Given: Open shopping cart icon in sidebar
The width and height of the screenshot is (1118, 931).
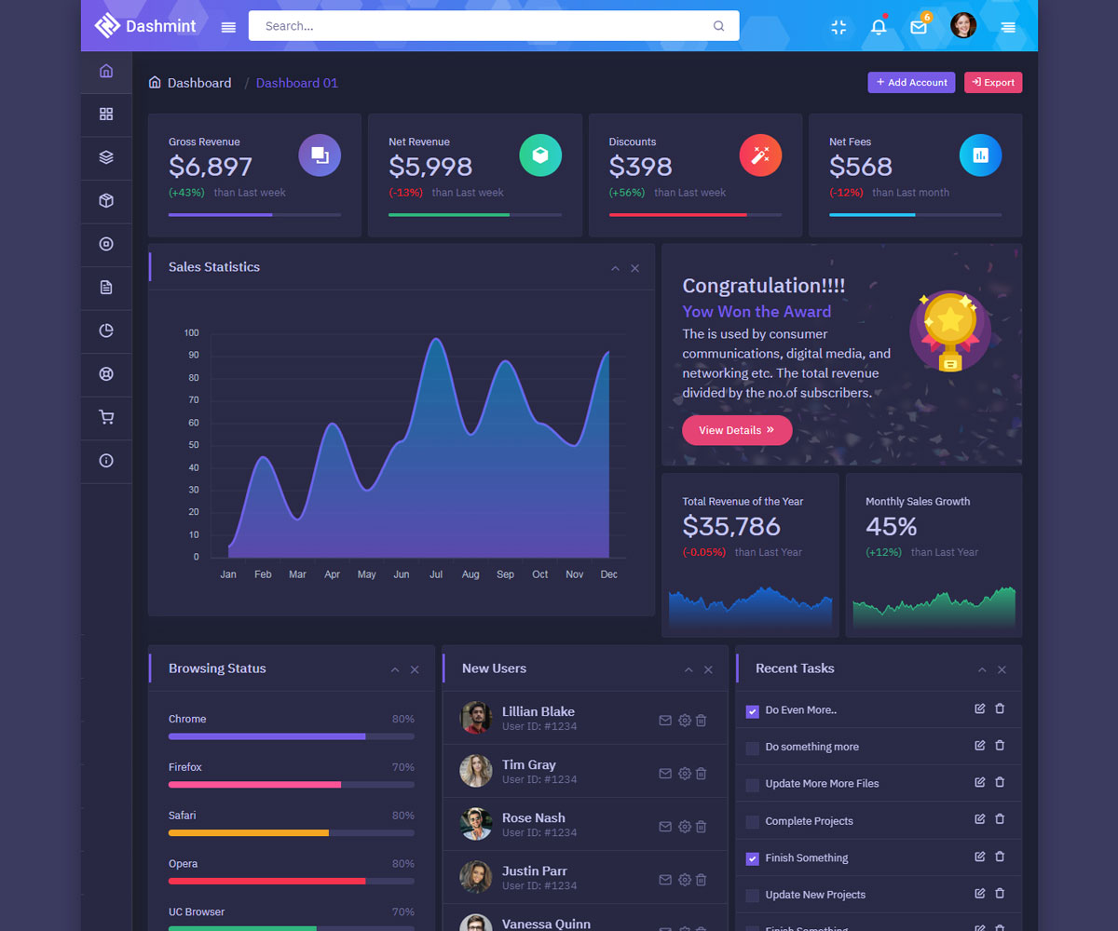Looking at the screenshot, I should [106, 418].
